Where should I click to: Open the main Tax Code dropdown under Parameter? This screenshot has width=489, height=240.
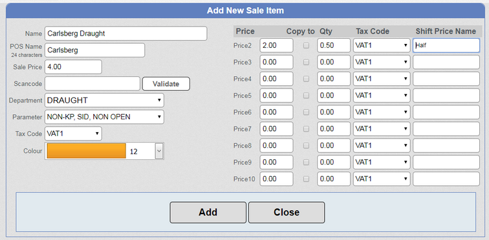(x=73, y=134)
